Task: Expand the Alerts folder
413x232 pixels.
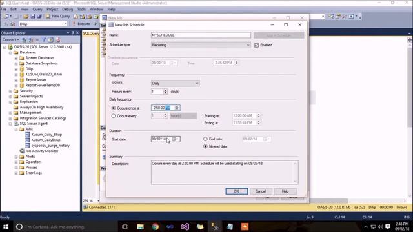Action: (16, 157)
